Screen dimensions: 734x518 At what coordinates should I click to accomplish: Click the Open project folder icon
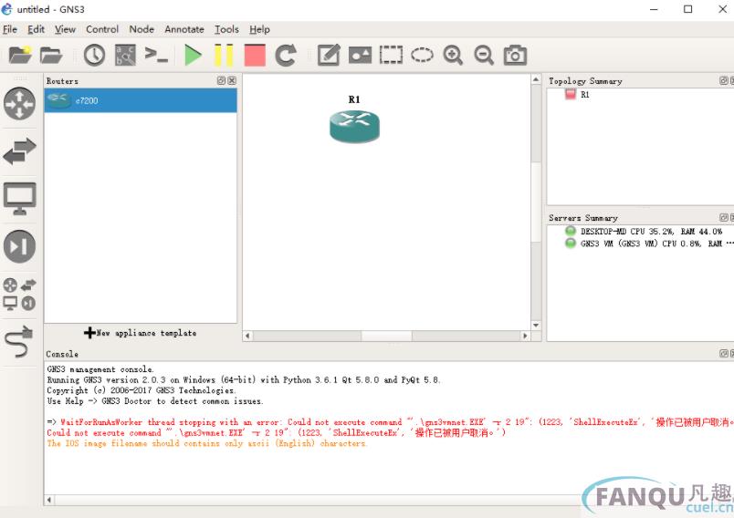tap(51, 55)
